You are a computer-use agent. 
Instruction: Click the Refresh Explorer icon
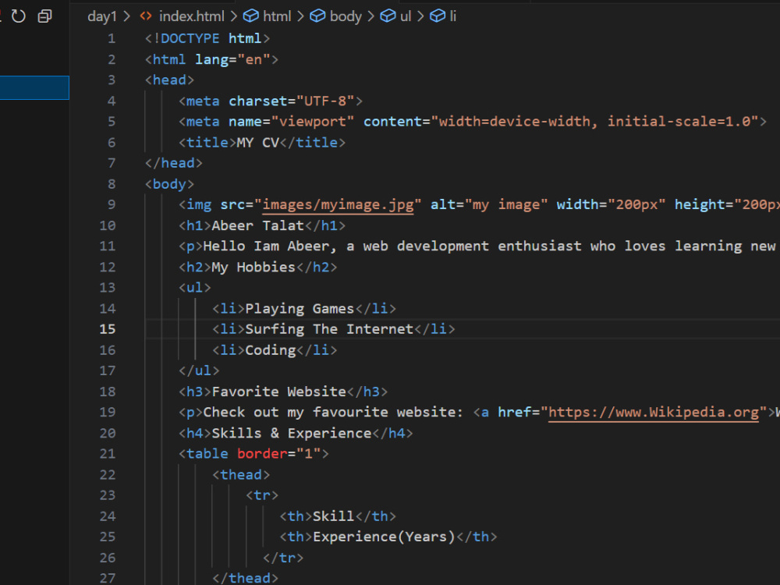19,16
